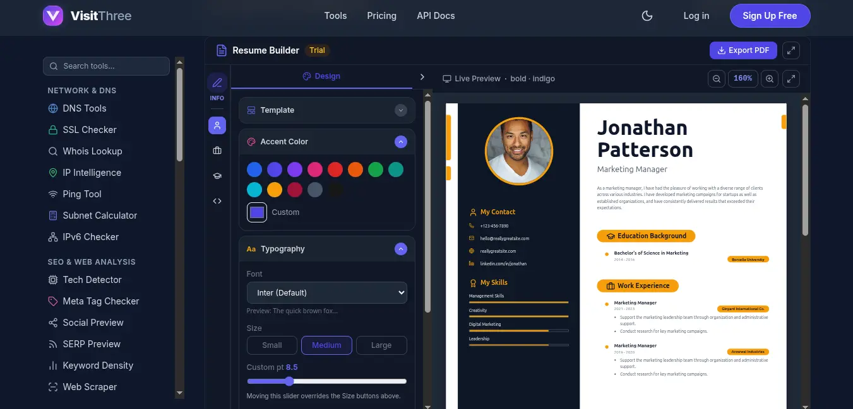Open the Font dropdown Inter (Default)
The image size is (853, 409).
[327, 292]
